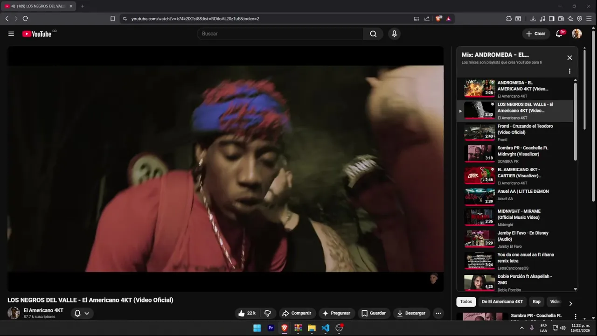Open options for recommended Sombra PR video

pyautogui.click(x=576, y=316)
